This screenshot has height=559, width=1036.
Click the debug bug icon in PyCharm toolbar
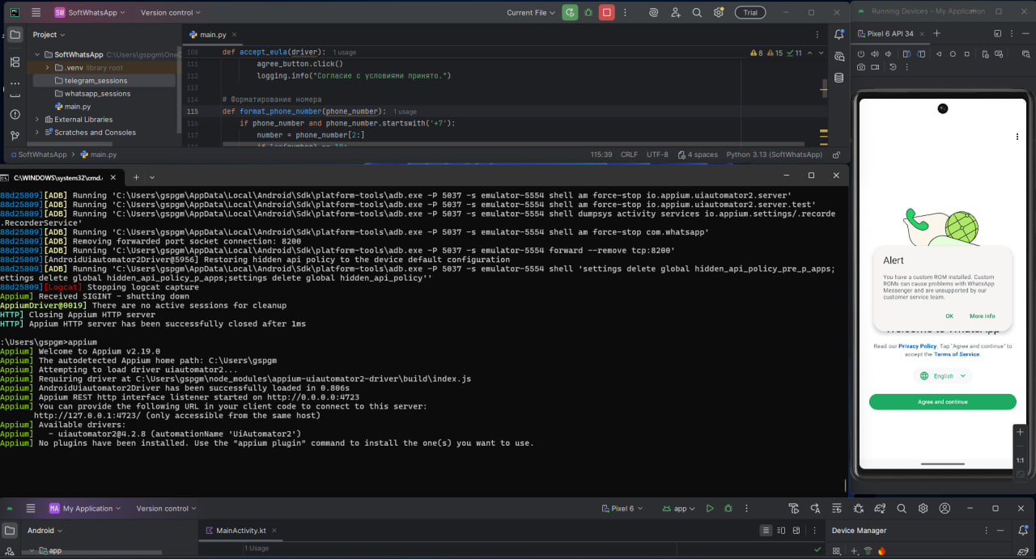pos(588,13)
